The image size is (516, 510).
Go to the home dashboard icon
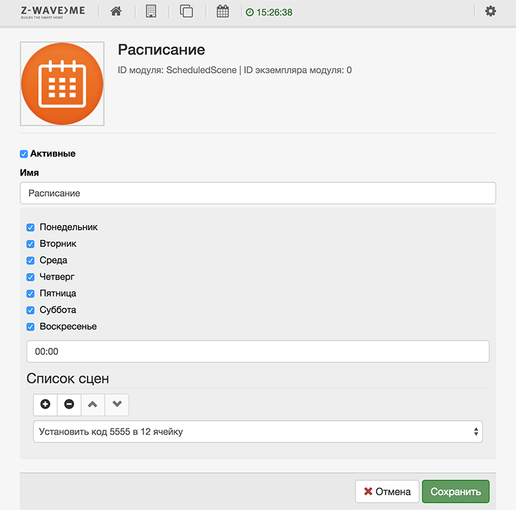[116, 11]
